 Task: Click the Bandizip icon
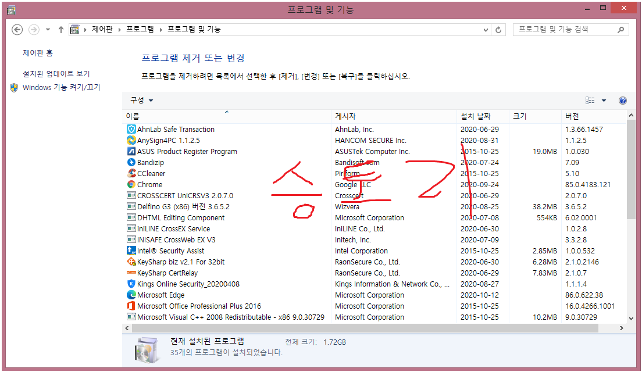131,163
